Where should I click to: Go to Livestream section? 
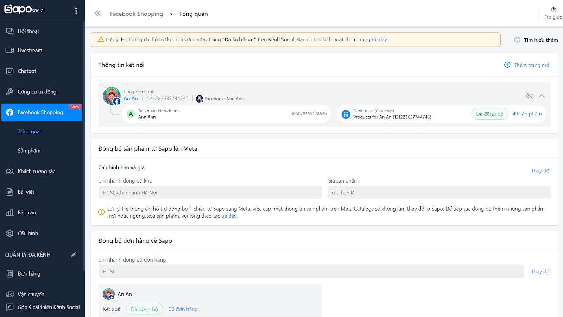coord(30,51)
